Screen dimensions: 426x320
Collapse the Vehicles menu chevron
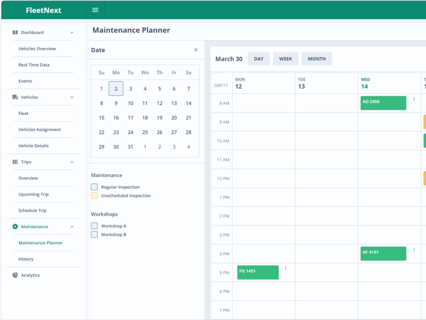click(x=72, y=97)
